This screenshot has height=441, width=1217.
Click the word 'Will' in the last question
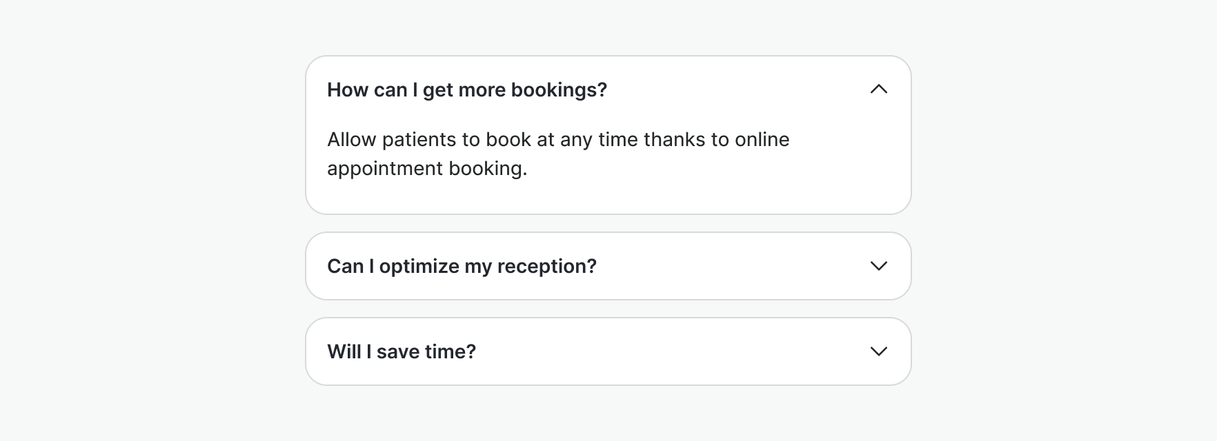[344, 351]
